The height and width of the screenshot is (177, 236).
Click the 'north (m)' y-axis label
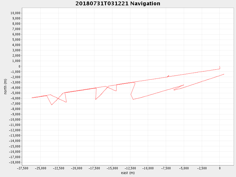click(6, 86)
